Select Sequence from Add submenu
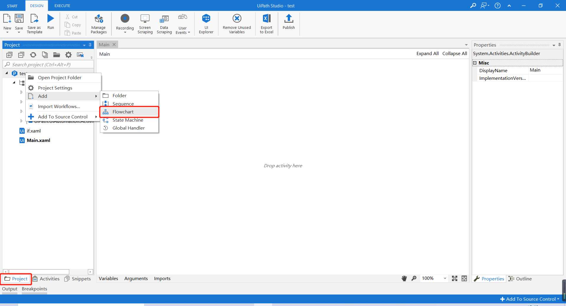The height and width of the screenshot is (306, 566). pyautogui.click(x=129, y=104)
